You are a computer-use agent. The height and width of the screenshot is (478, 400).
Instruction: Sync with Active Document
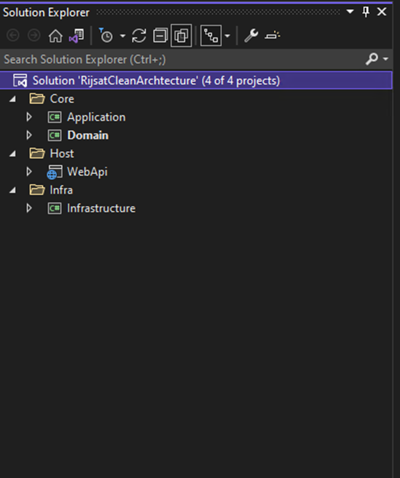[139, 36]
